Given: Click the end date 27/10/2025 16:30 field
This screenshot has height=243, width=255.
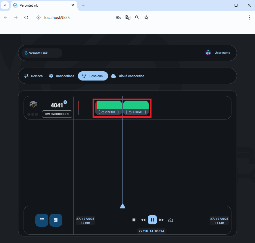Looking at the screenshot, I should (x=219, y=221).
